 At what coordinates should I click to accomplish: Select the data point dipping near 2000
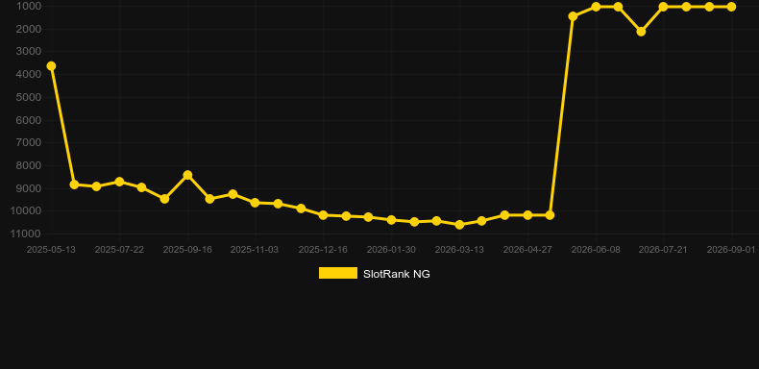tap(641, 32)
